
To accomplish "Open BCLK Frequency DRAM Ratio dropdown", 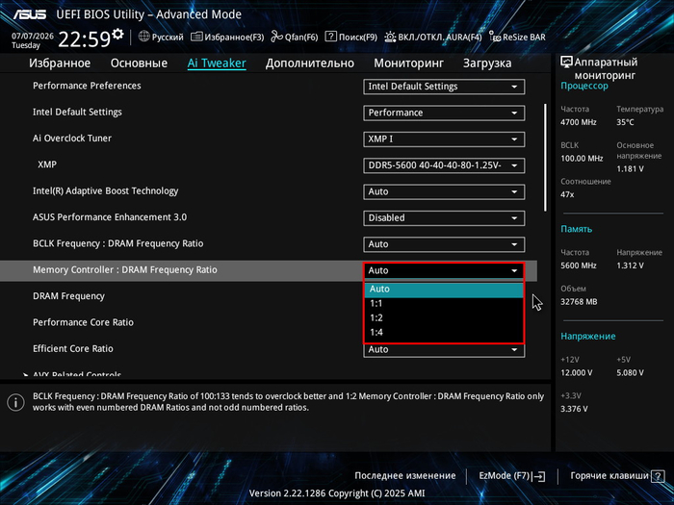I will [x=444, y=244].
